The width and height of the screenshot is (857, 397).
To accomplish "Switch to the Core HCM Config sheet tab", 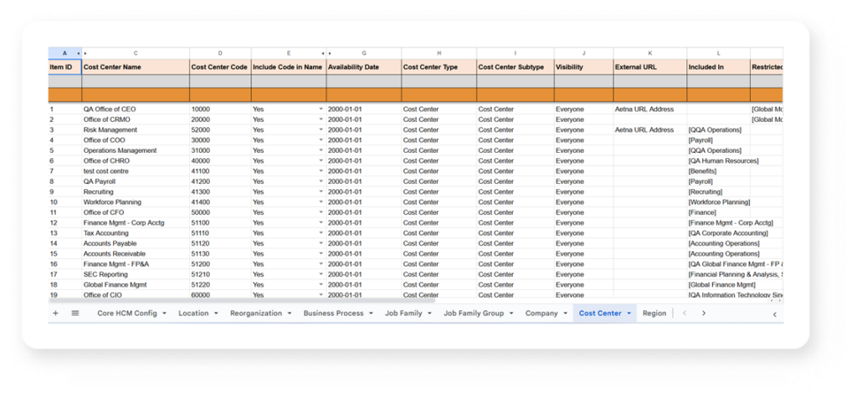I will 127,313.
